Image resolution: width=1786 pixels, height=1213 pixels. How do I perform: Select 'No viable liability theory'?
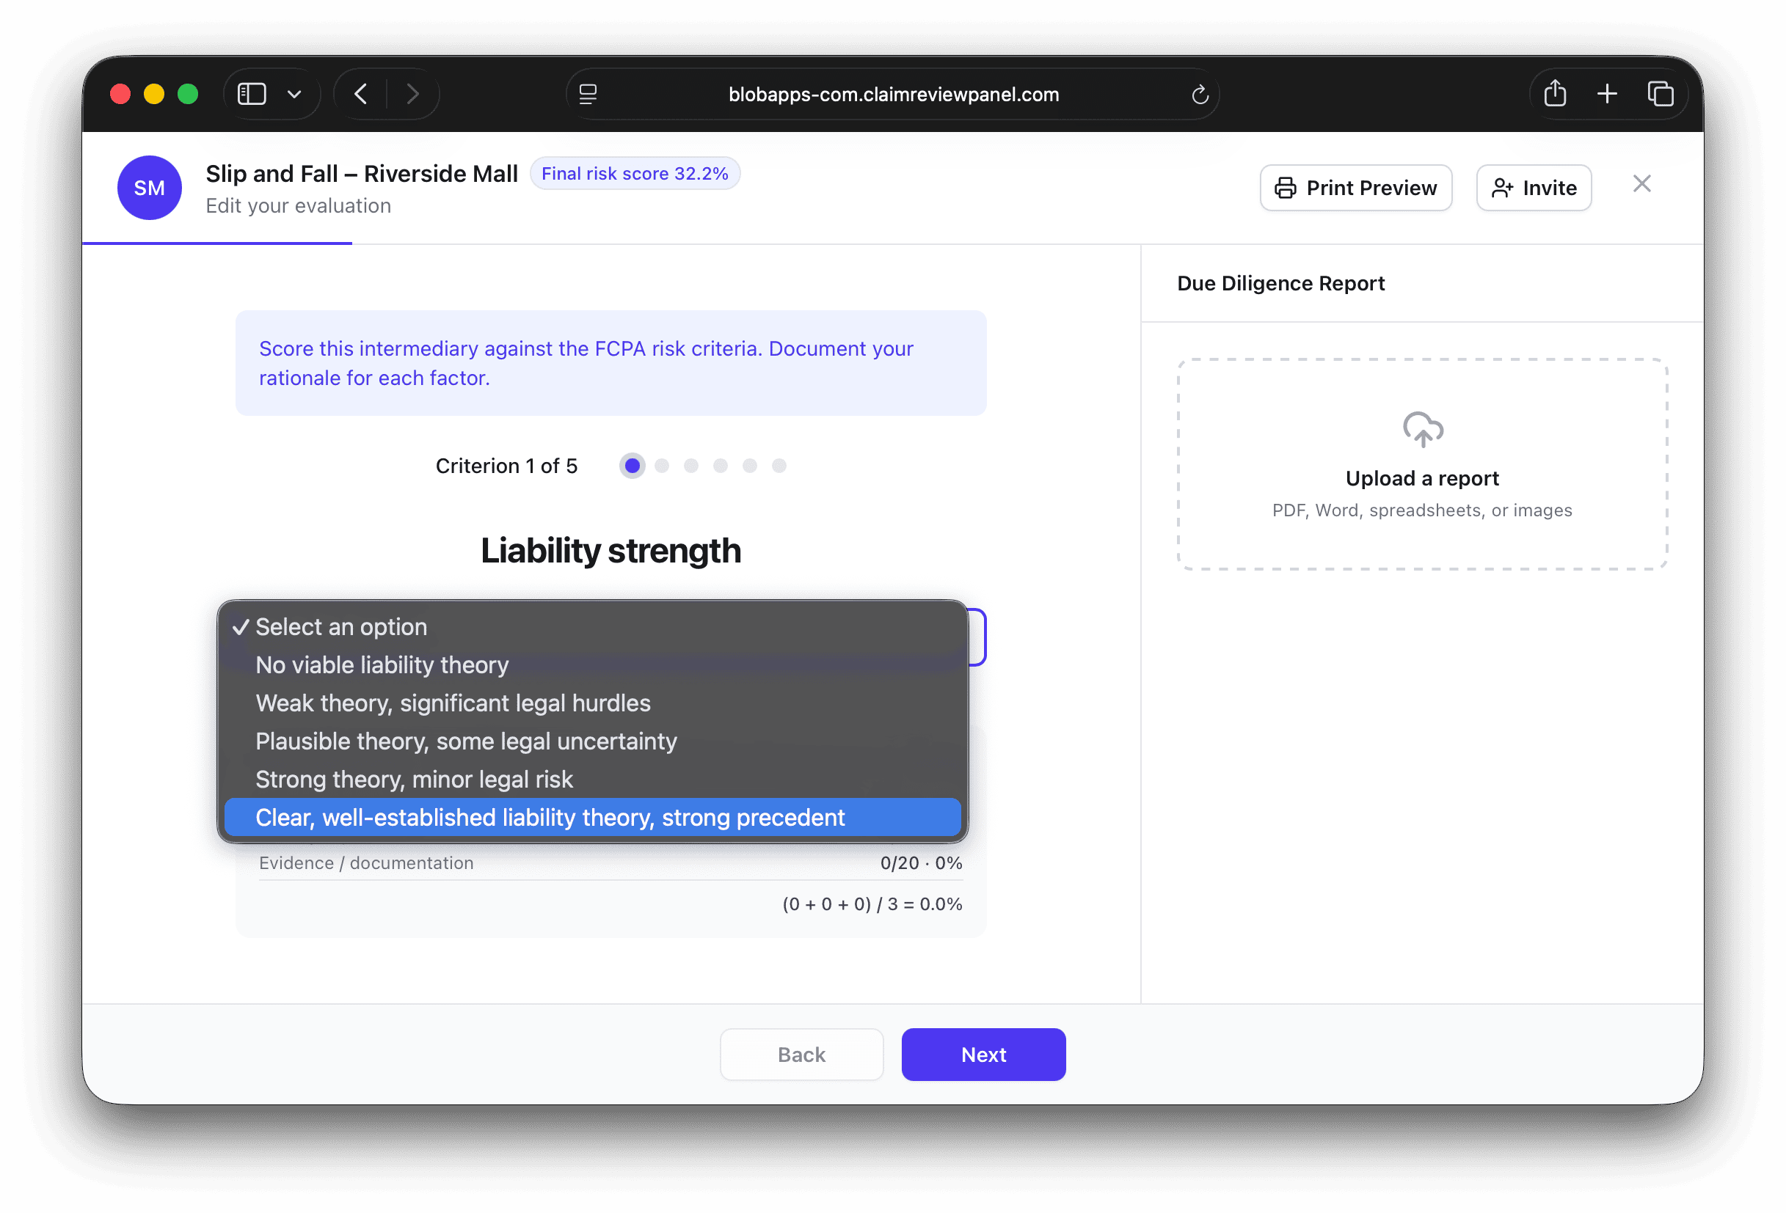click(592, 665)
